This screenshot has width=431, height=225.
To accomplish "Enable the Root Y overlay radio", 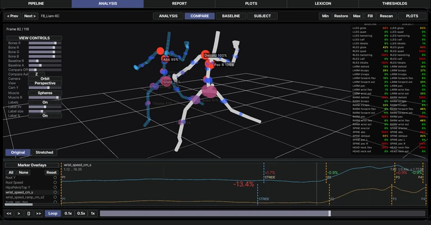I will 55,177.
